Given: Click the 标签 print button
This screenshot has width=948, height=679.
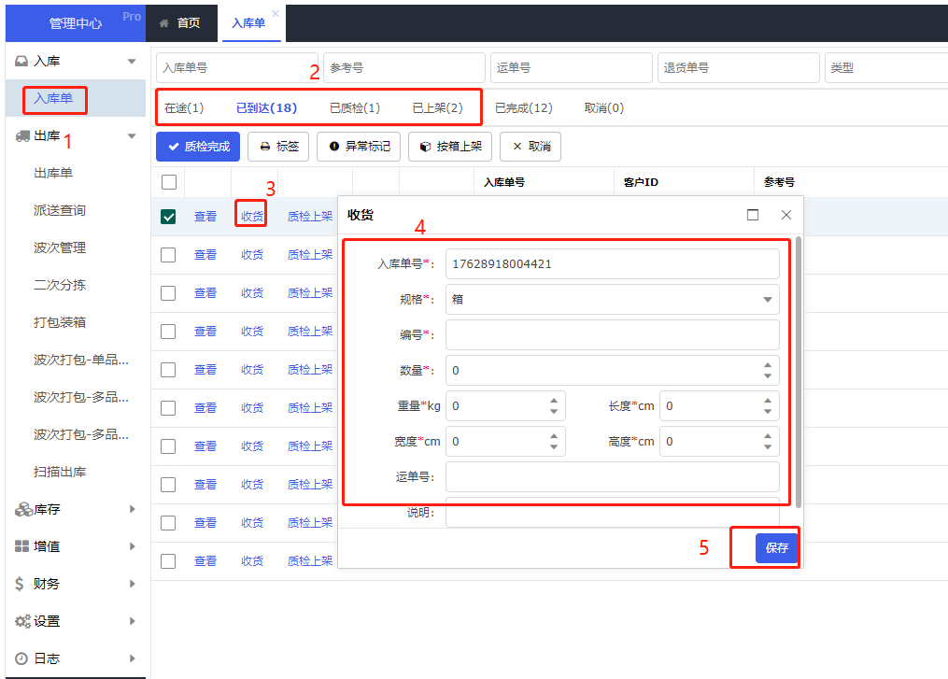Looking at the screenshot, I should (x=278, y=147).
